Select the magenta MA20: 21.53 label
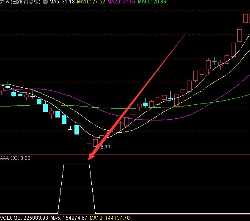 tap(121, 2)
